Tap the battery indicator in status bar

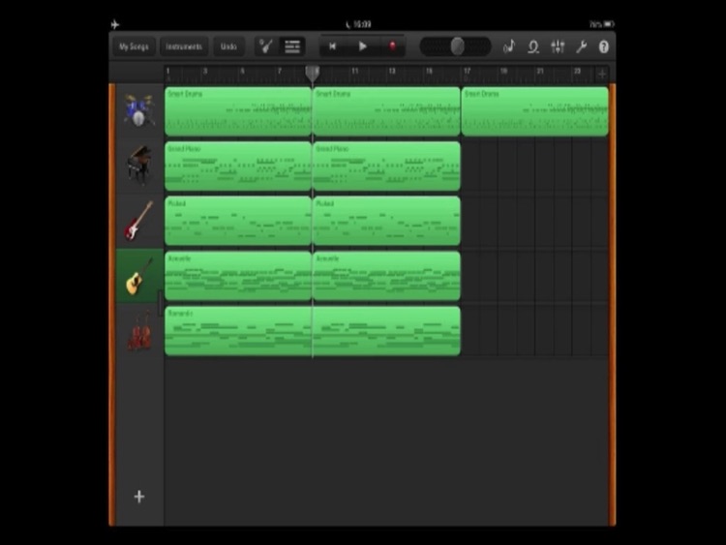tap(609, 23)
